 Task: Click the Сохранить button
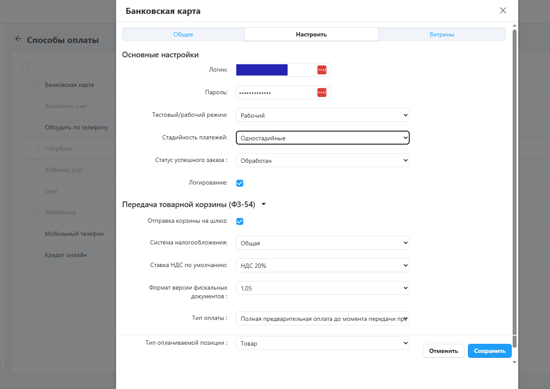490,351
